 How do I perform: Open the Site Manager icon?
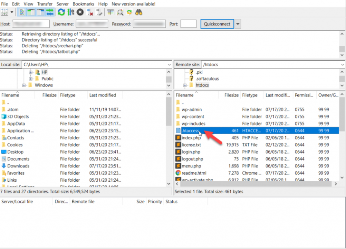coord(4,13)
